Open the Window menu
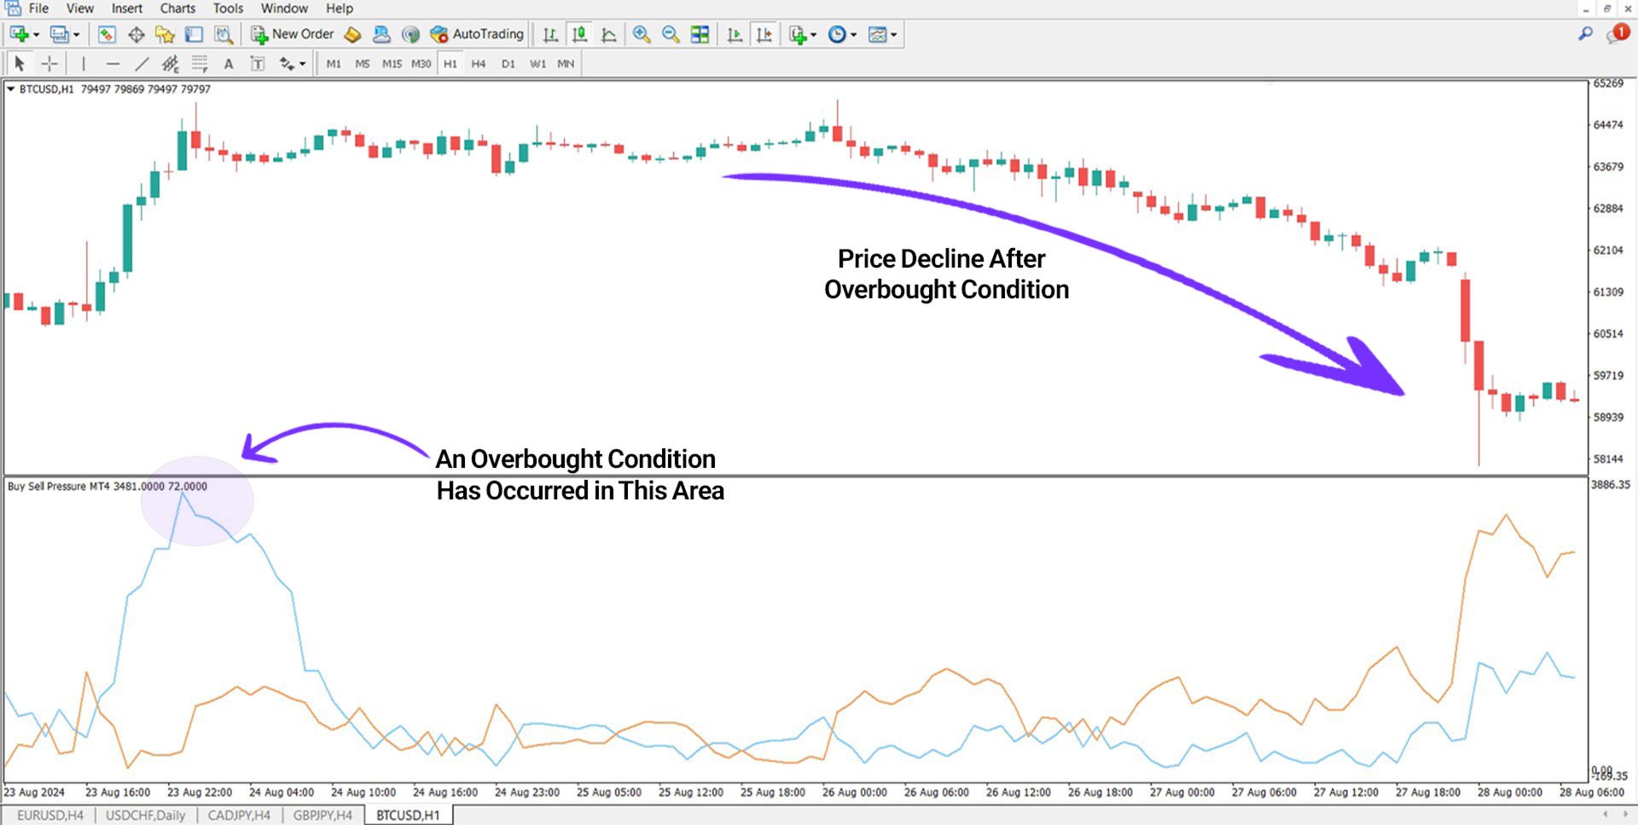Image resolution: width=1638 pixels, height=825 pixels. 284,9
